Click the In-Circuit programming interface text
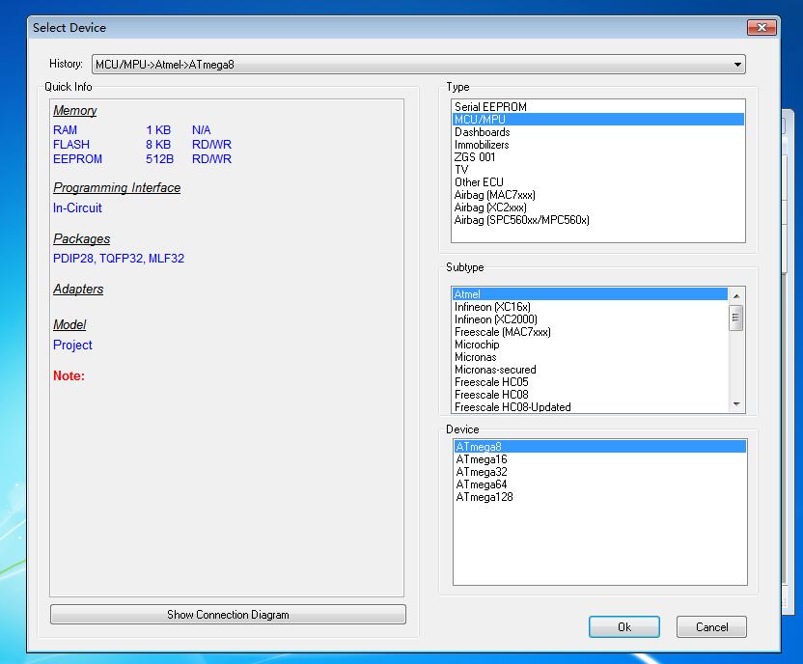The width and height of the screenshot is (803, 664). 77,207
